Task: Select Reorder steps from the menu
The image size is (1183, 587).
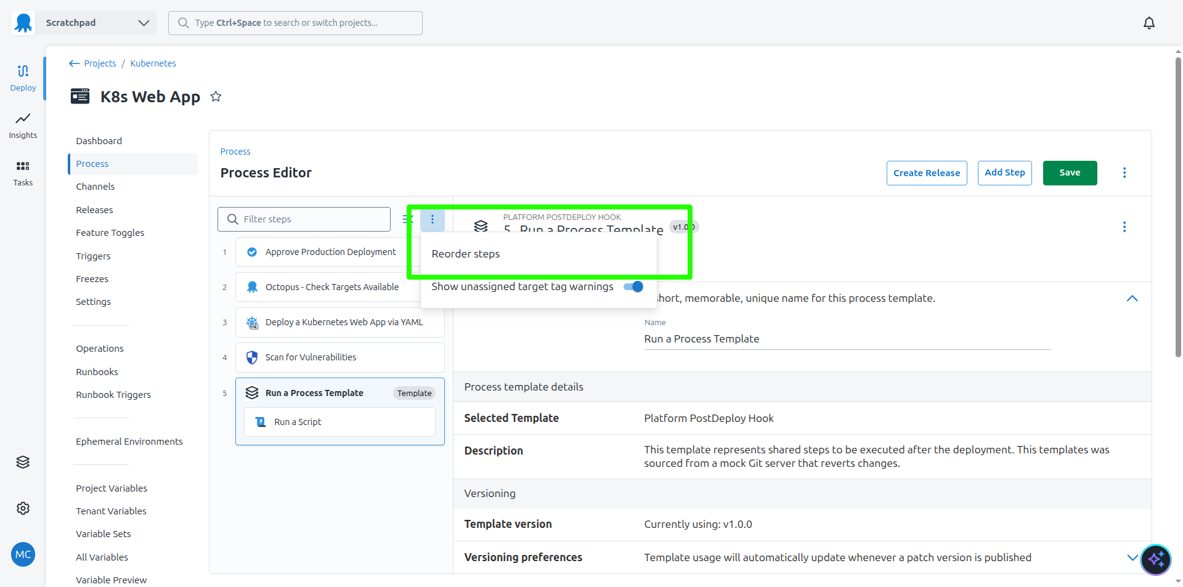Action: [466, 254]
